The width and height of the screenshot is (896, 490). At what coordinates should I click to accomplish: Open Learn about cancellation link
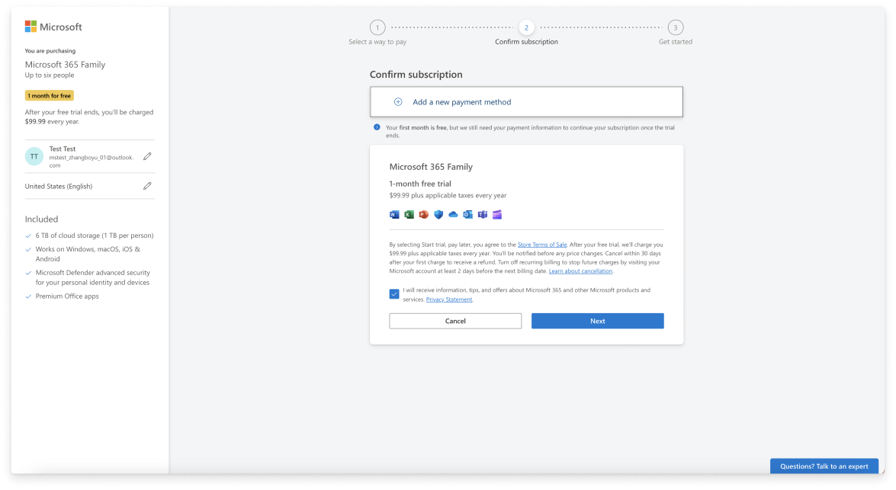(x=580, y=271)
